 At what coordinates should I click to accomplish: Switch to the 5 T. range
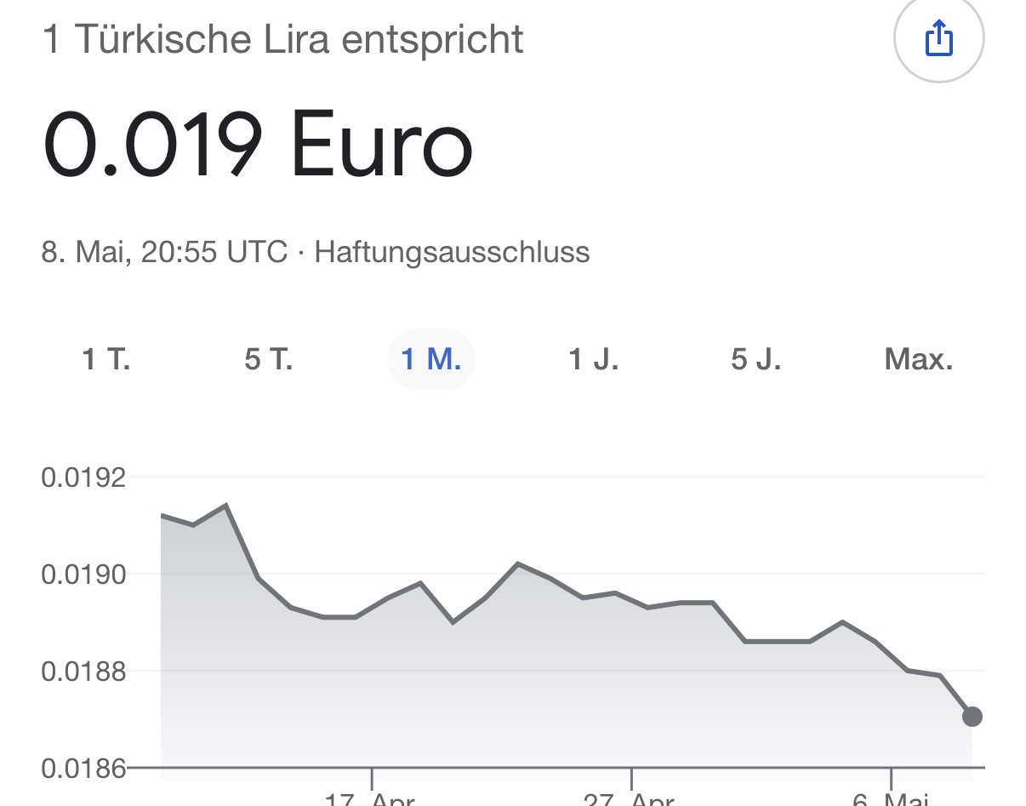(x=269, y=359)
